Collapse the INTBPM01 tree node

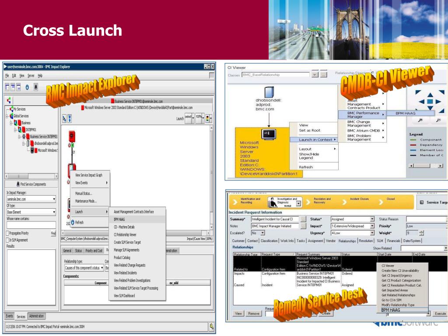pyautogui.click(x=16, y=129)
